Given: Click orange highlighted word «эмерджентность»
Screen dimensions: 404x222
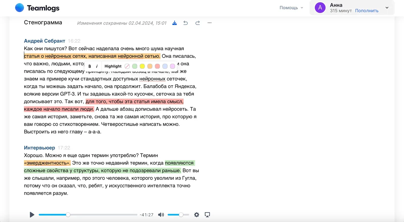Looking at the screenshot, I should point(47,163).
